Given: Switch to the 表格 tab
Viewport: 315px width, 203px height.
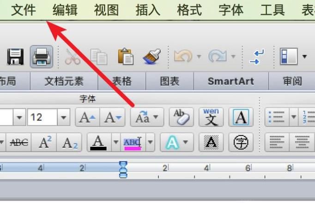Looking at the screenshot, I should click(x=122, y=81).
